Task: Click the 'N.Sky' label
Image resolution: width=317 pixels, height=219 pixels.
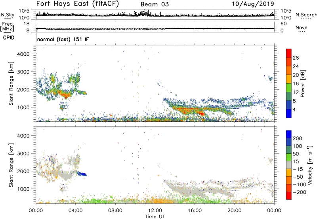Action: pyautogui.click(x=8, y=15)
